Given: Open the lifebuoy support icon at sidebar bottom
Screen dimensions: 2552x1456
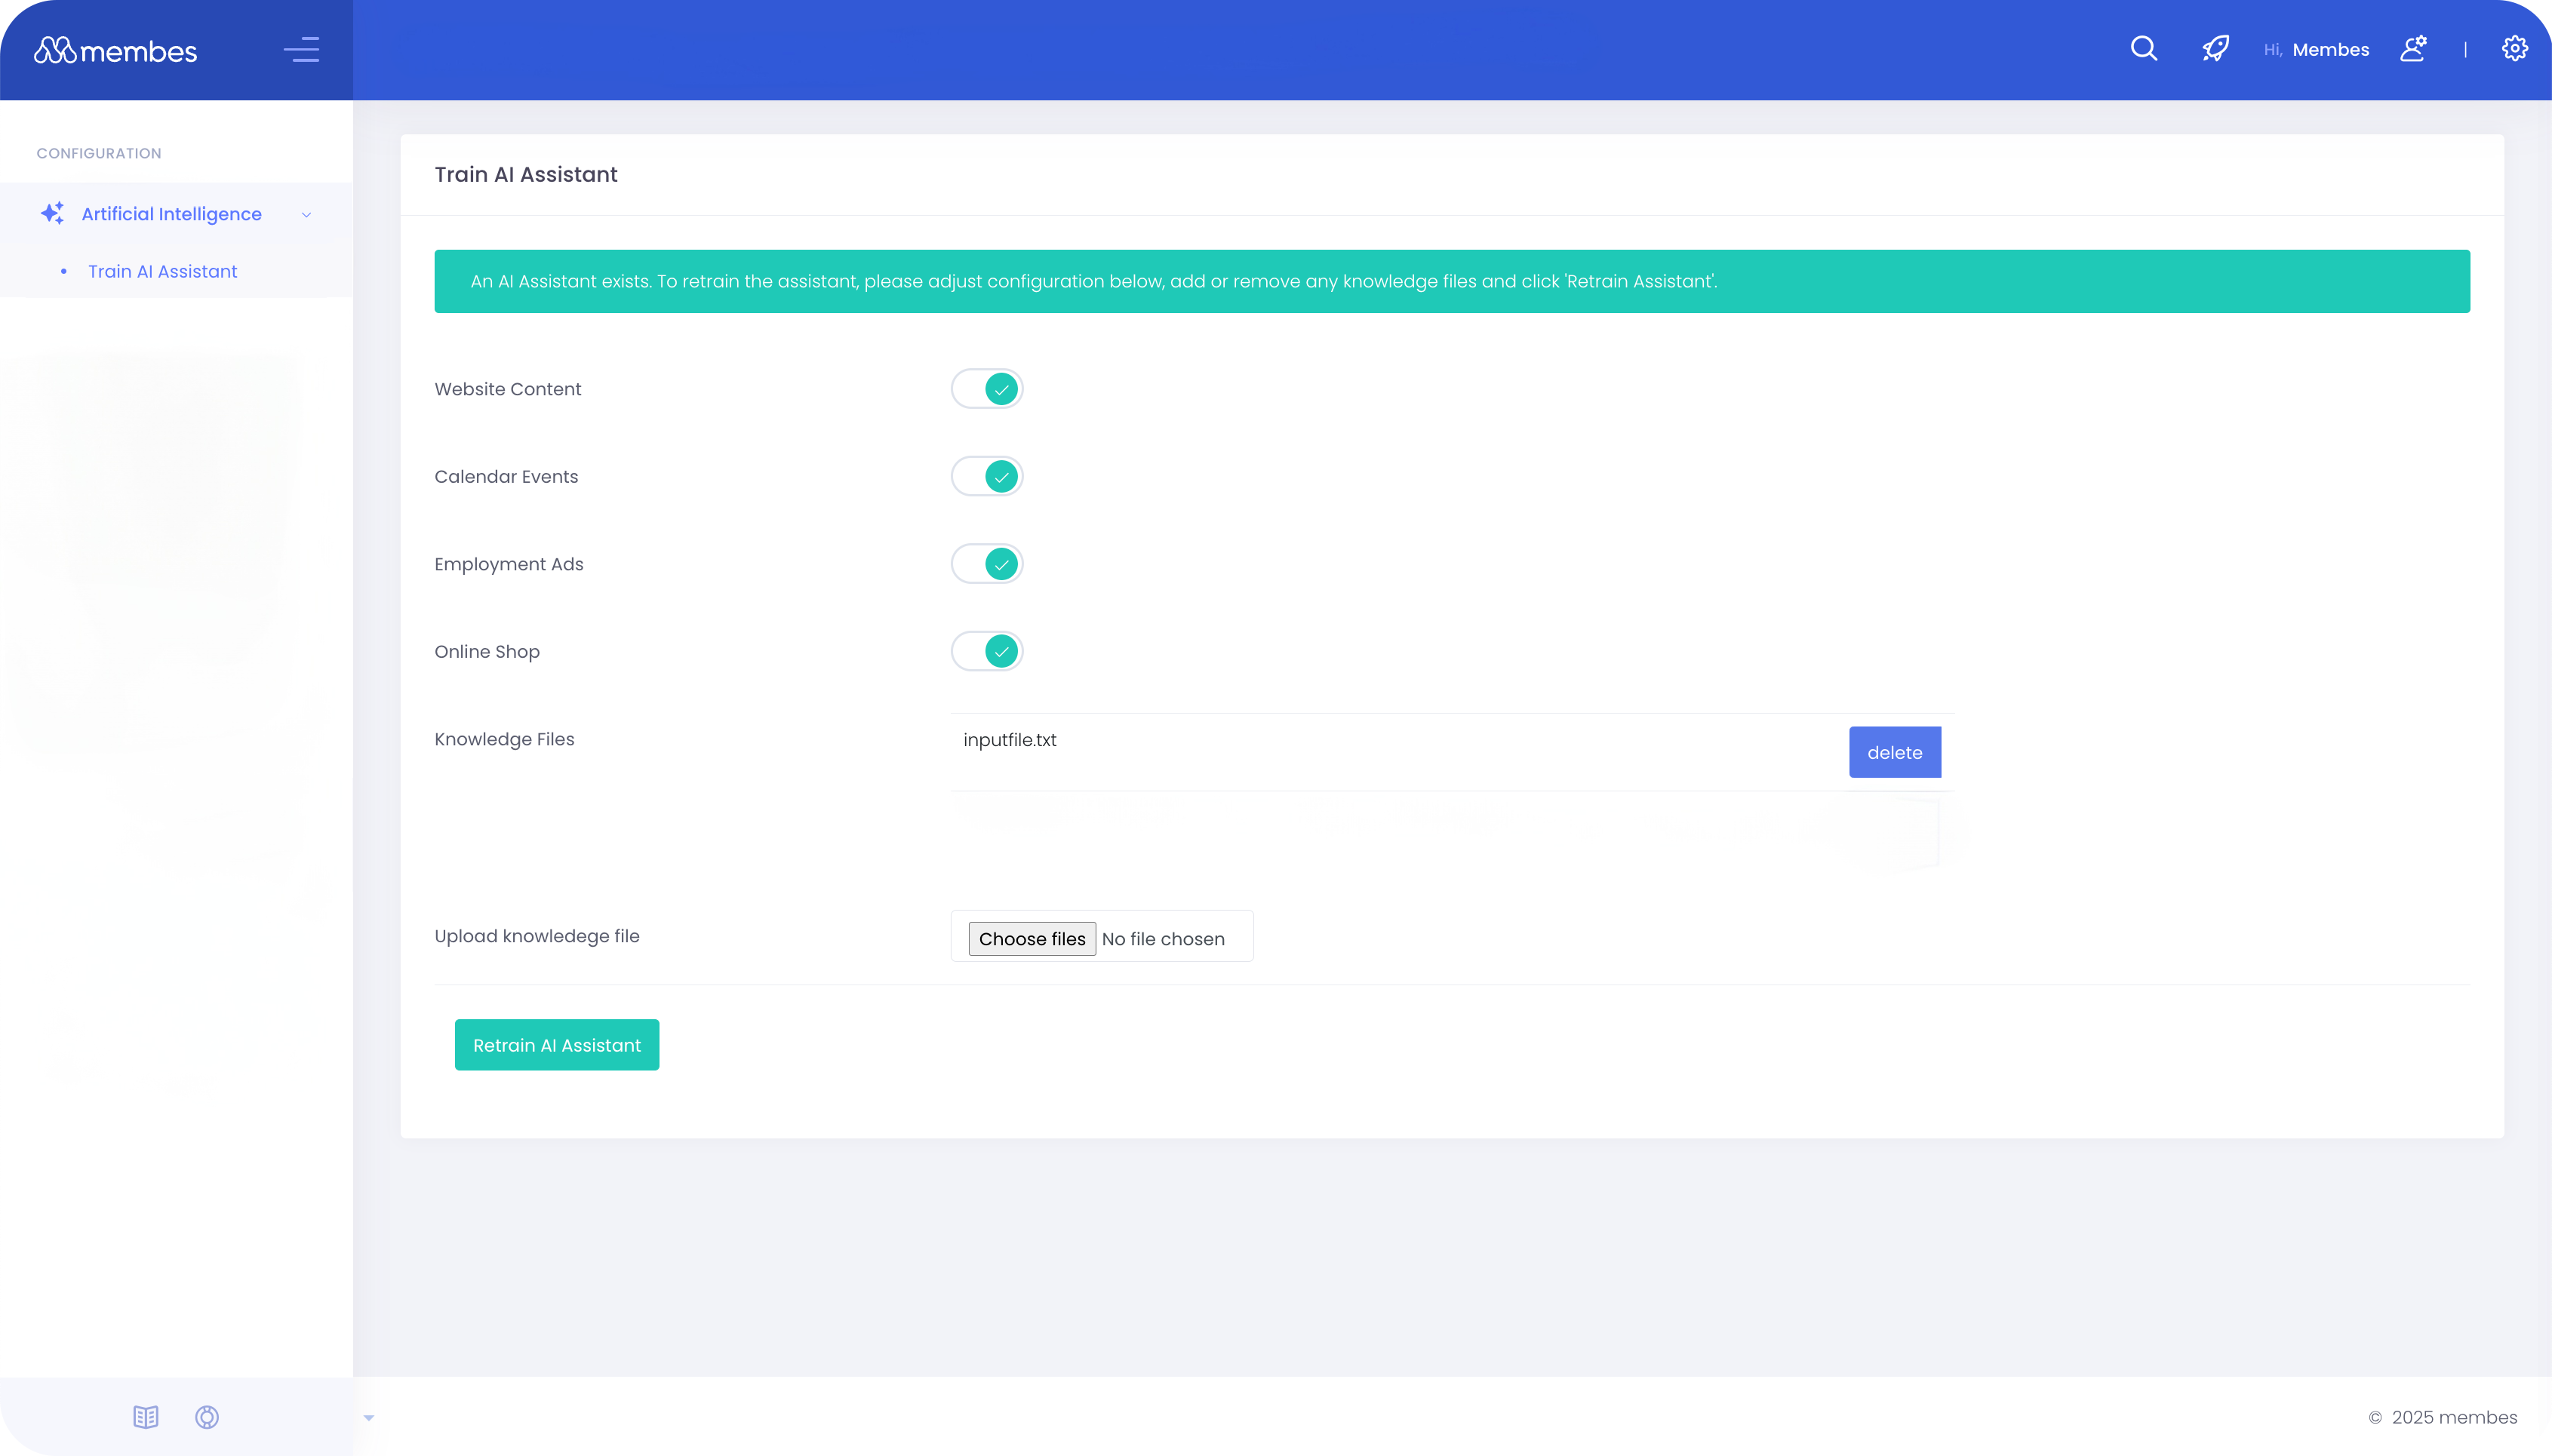Looking at the screenshot, I should pos(206,1417).
